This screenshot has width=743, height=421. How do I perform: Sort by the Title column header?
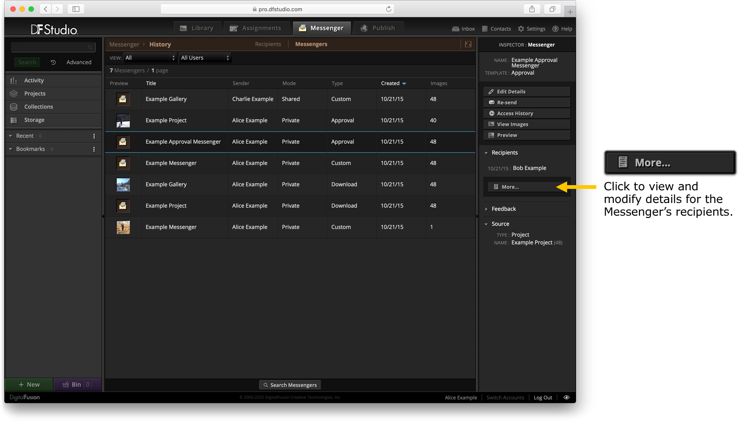pyautogui.click(x=151, y=83)
